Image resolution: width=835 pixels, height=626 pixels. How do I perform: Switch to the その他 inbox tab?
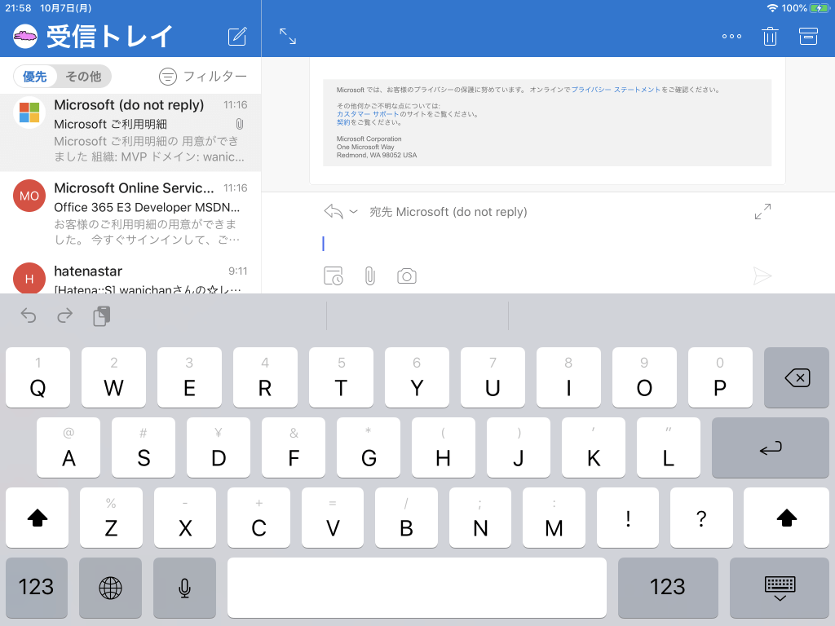(83, 77)
